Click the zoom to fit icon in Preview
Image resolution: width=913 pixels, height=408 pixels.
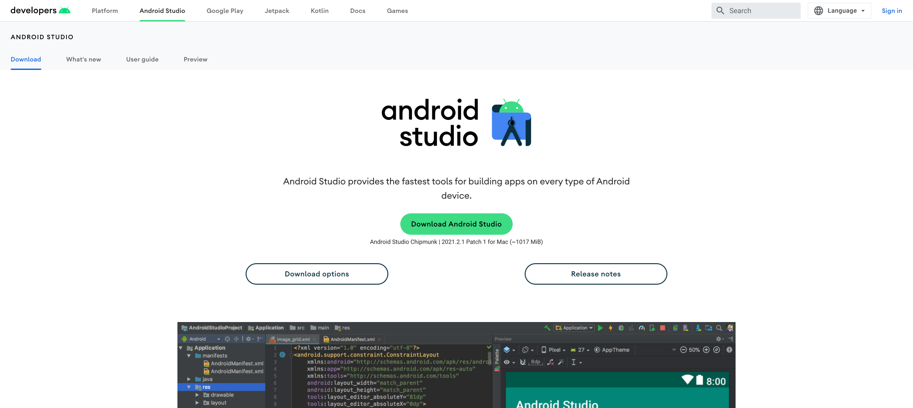716,350
